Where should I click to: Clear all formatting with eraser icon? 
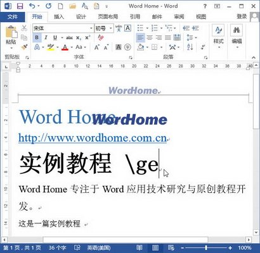click(x=101, y=38)
